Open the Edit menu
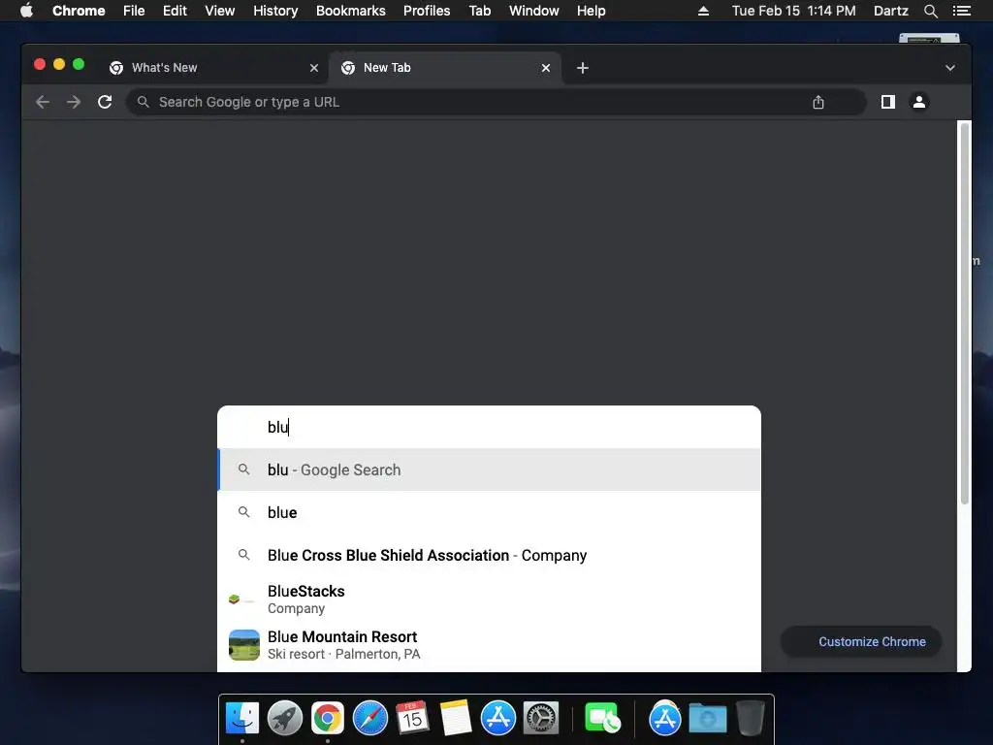Image resolution: width=993 pixels, height=745 pixels. click(175, 11)
